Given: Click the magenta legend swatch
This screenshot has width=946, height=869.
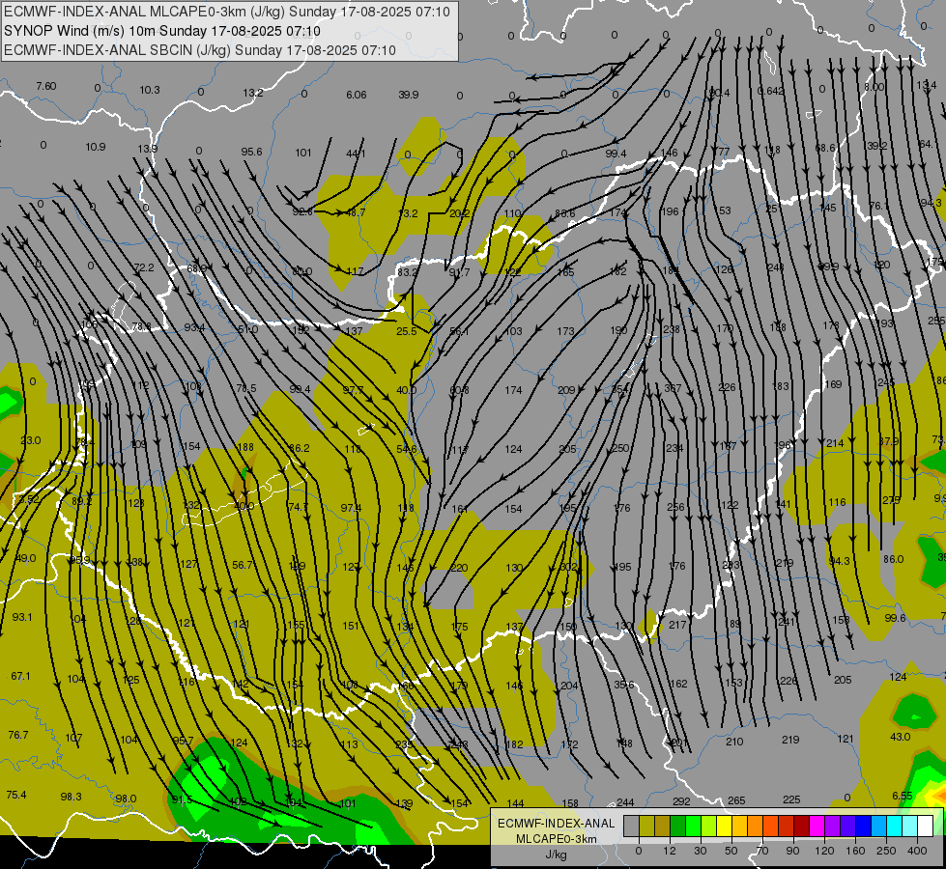Looking at the screenshot, I should (x=817, y=826).
